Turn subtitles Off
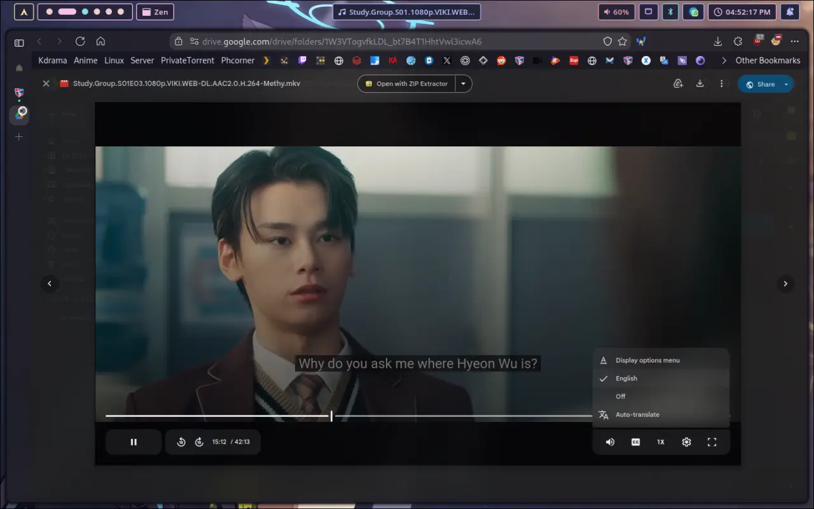The height and width of the screenshot is (509, 814). pyautogui.click(x=661, y=396)
